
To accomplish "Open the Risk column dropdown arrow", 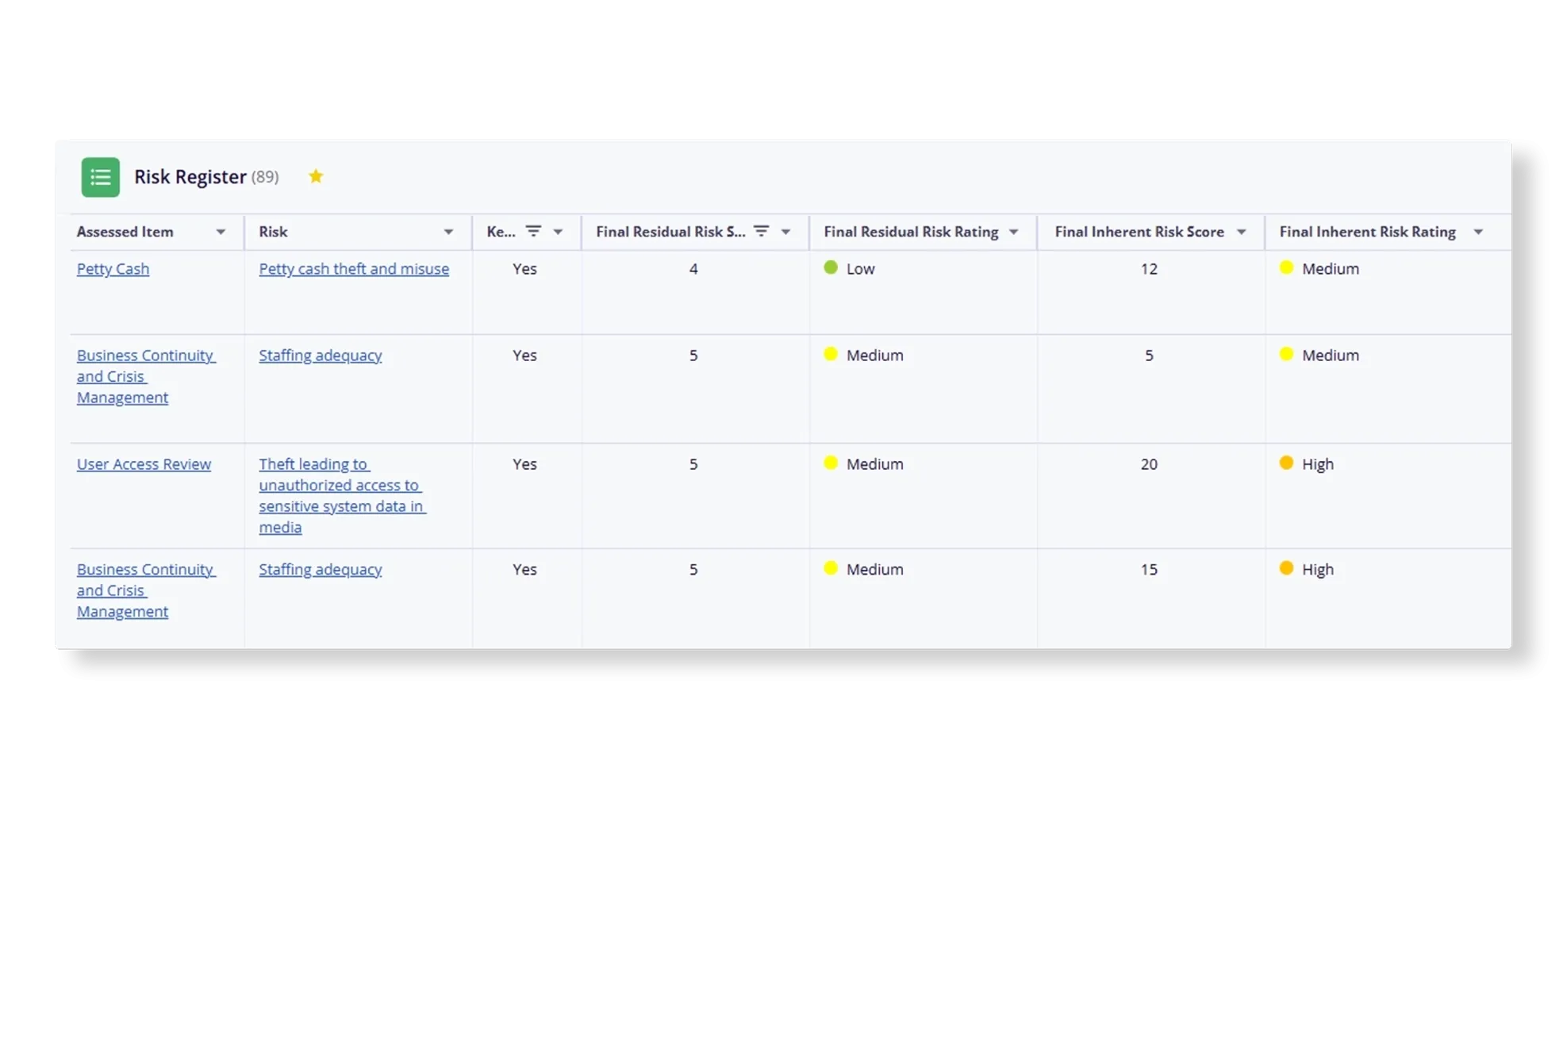I will (448, 232).
